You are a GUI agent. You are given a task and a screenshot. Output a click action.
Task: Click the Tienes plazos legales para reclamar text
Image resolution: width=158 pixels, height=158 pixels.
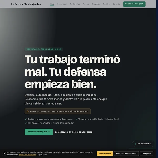pyautogui.click(x=59, y=111)
